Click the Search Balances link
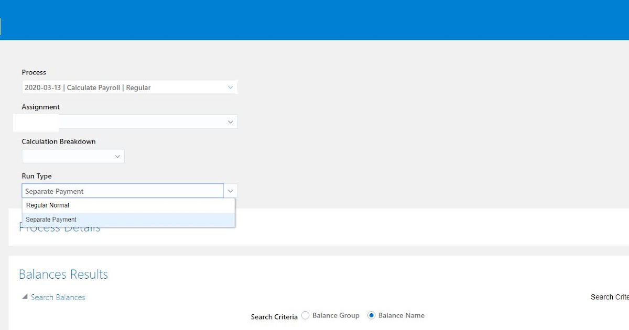The height and width of the screenshot is (330, 629). pos(58,297)
